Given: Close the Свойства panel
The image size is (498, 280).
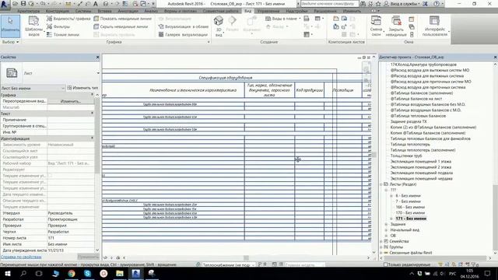Looking at the screenshot, I should click(97, 57).
